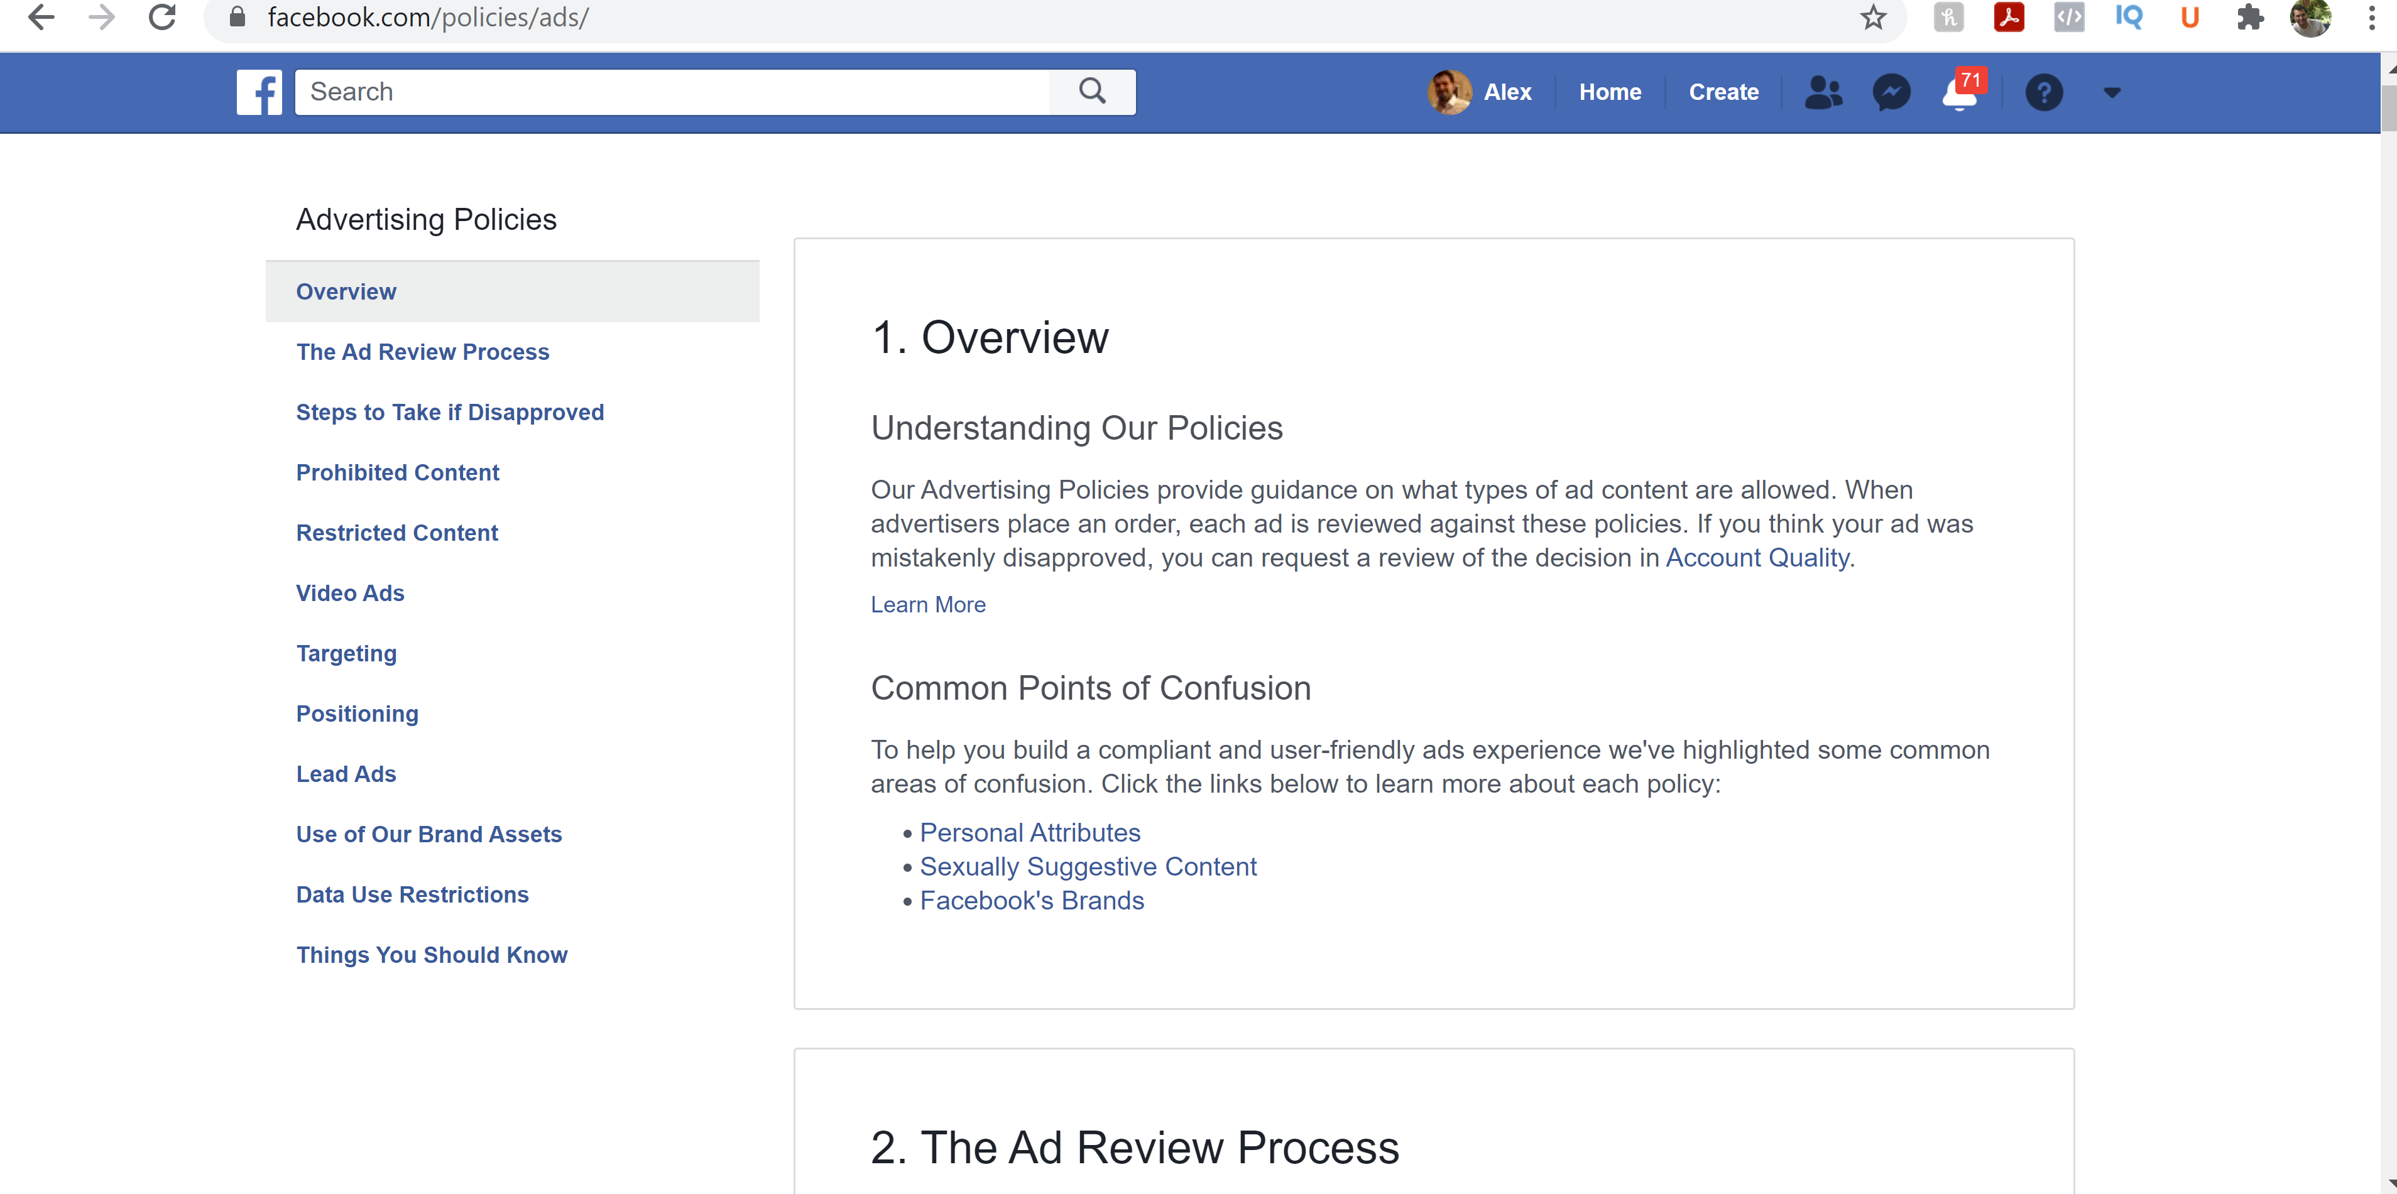
Task: Select Steps to Take if Disapproved
Action: click(x=449, y=412)
